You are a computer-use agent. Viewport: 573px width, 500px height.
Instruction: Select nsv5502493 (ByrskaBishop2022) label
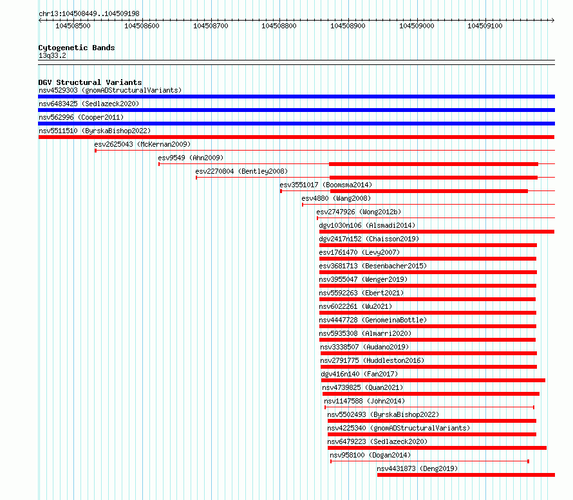(383, 414)
